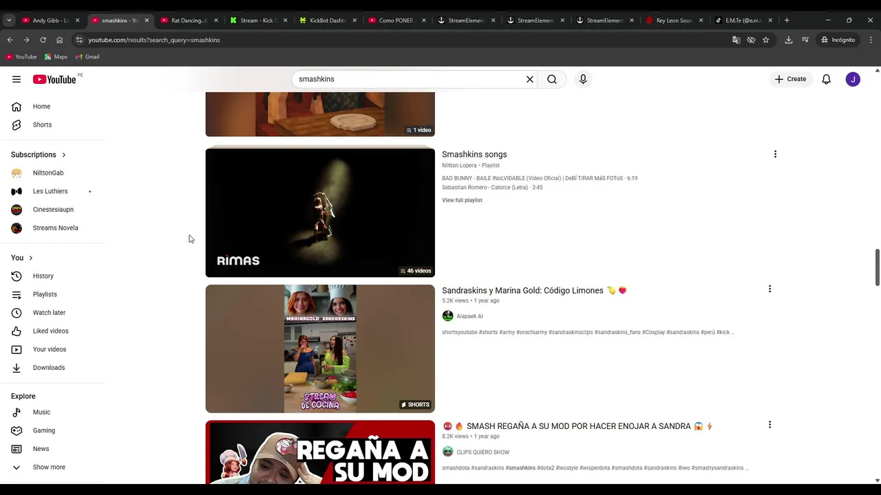This screenshot has height=495, width=881.
Task: Switch to the KickBot Dashboard tab
Action: [x=326, y=20]
